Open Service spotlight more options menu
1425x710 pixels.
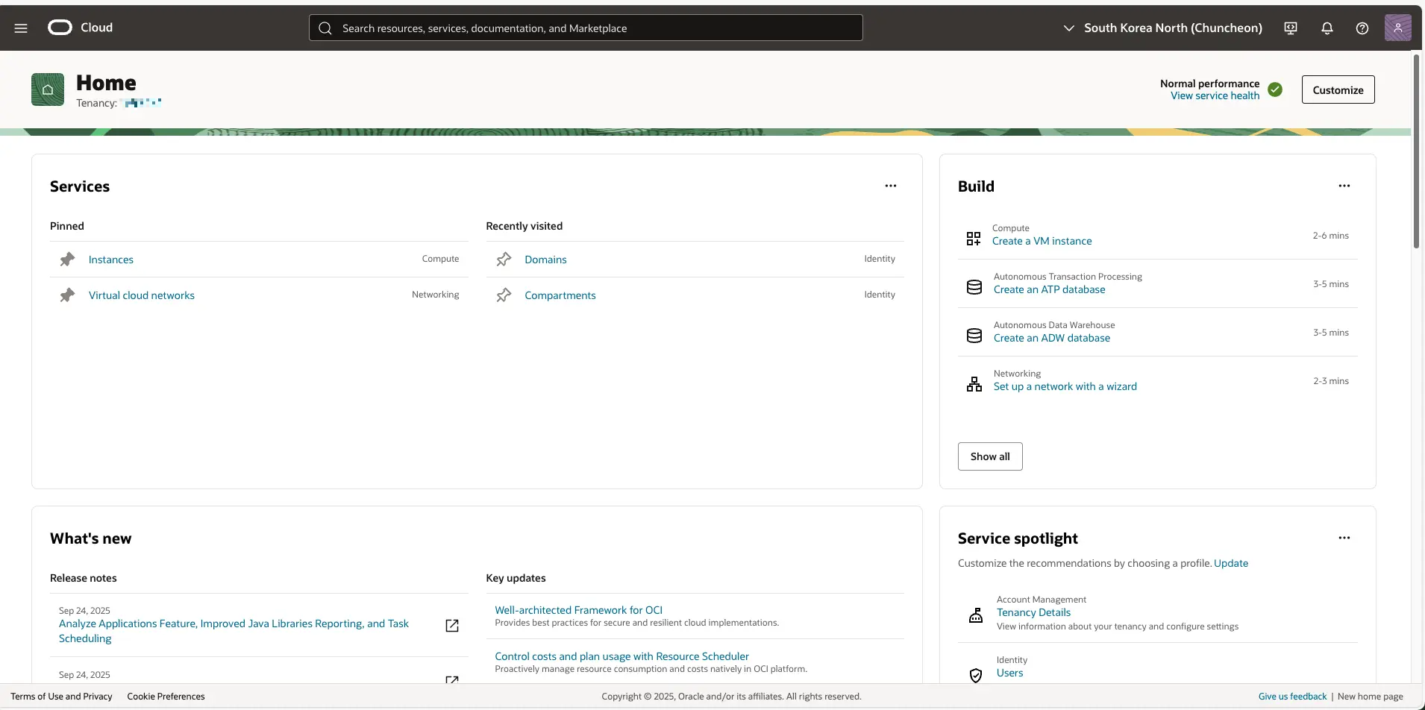tap(1344, 538)
